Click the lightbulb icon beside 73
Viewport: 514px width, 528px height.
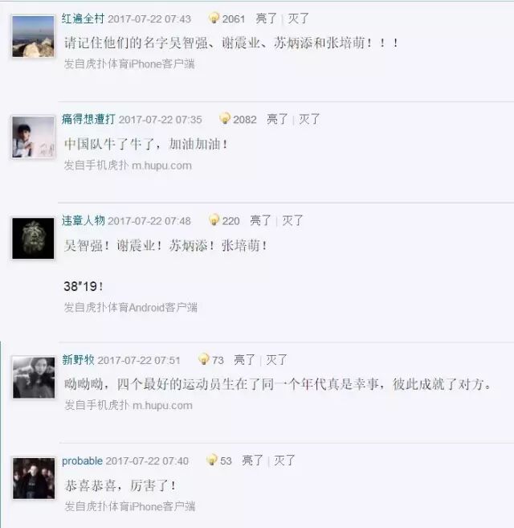(204, 359)
